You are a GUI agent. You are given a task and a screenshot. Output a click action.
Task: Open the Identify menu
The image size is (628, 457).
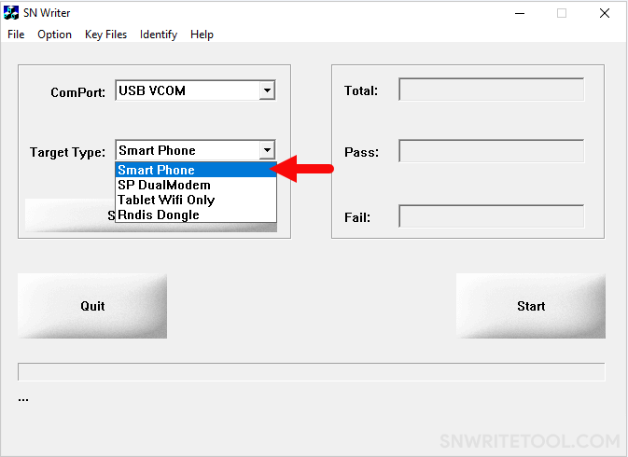click(159, 35)
